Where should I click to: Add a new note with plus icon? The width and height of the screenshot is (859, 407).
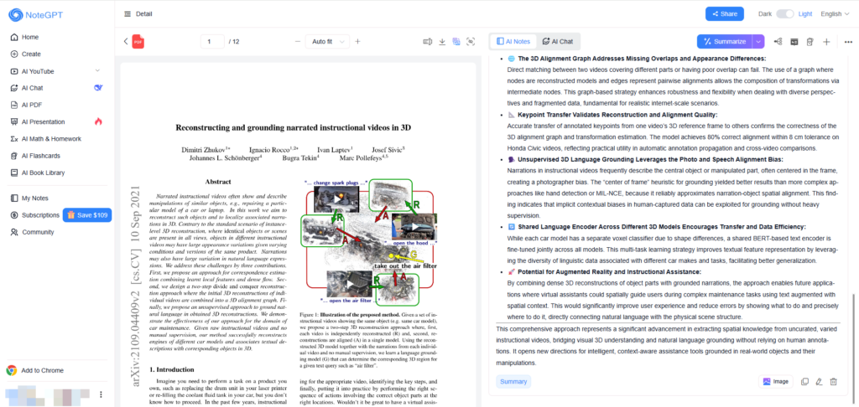(x=827, y=42)
